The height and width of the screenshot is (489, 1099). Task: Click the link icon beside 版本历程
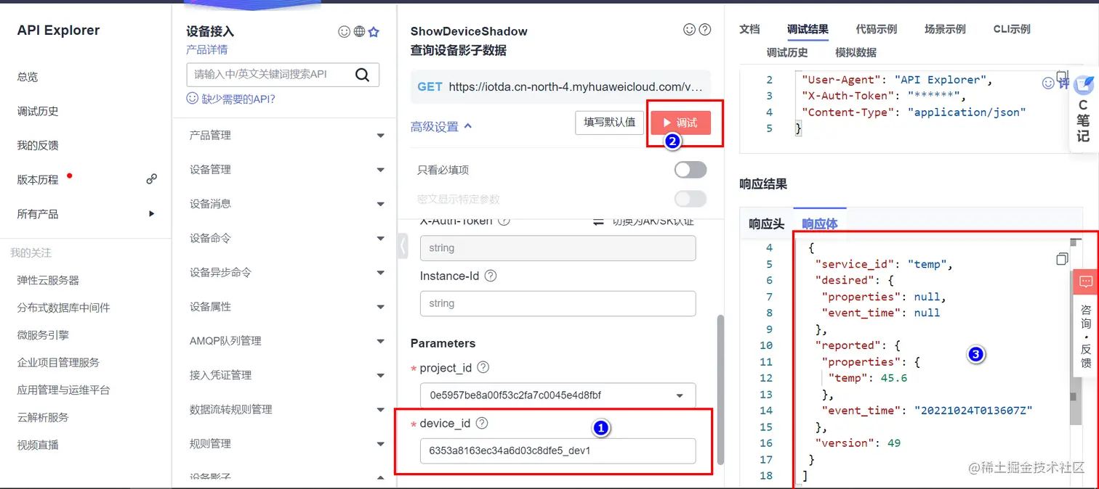click(x=151, y=179)
